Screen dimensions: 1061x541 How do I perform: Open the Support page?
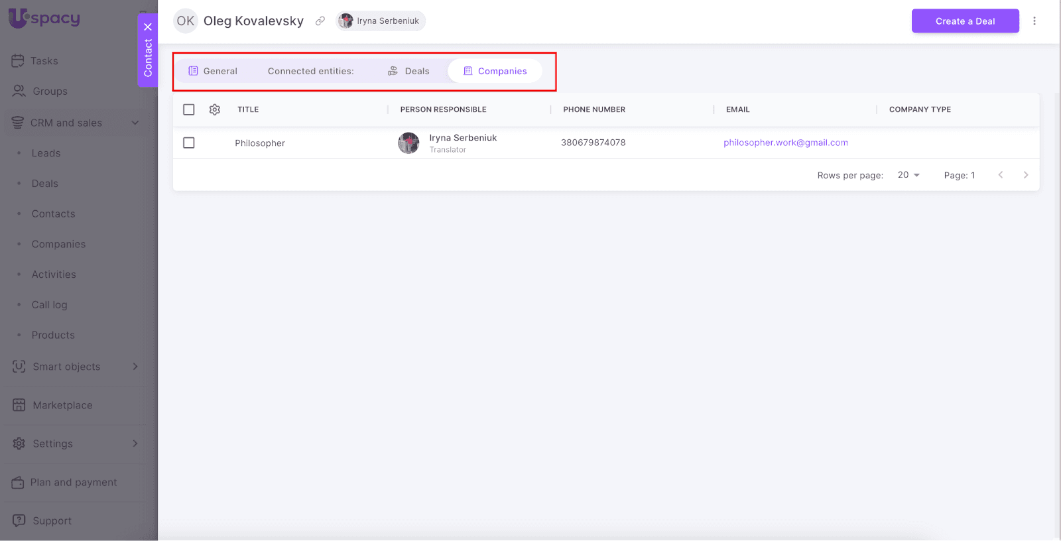coord(52,520)
